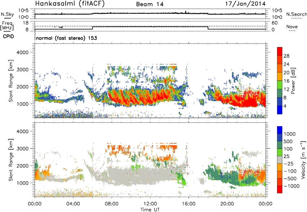Click the left 10^5 noise axis tick
The image size is (307, 212).
[23, 10]
